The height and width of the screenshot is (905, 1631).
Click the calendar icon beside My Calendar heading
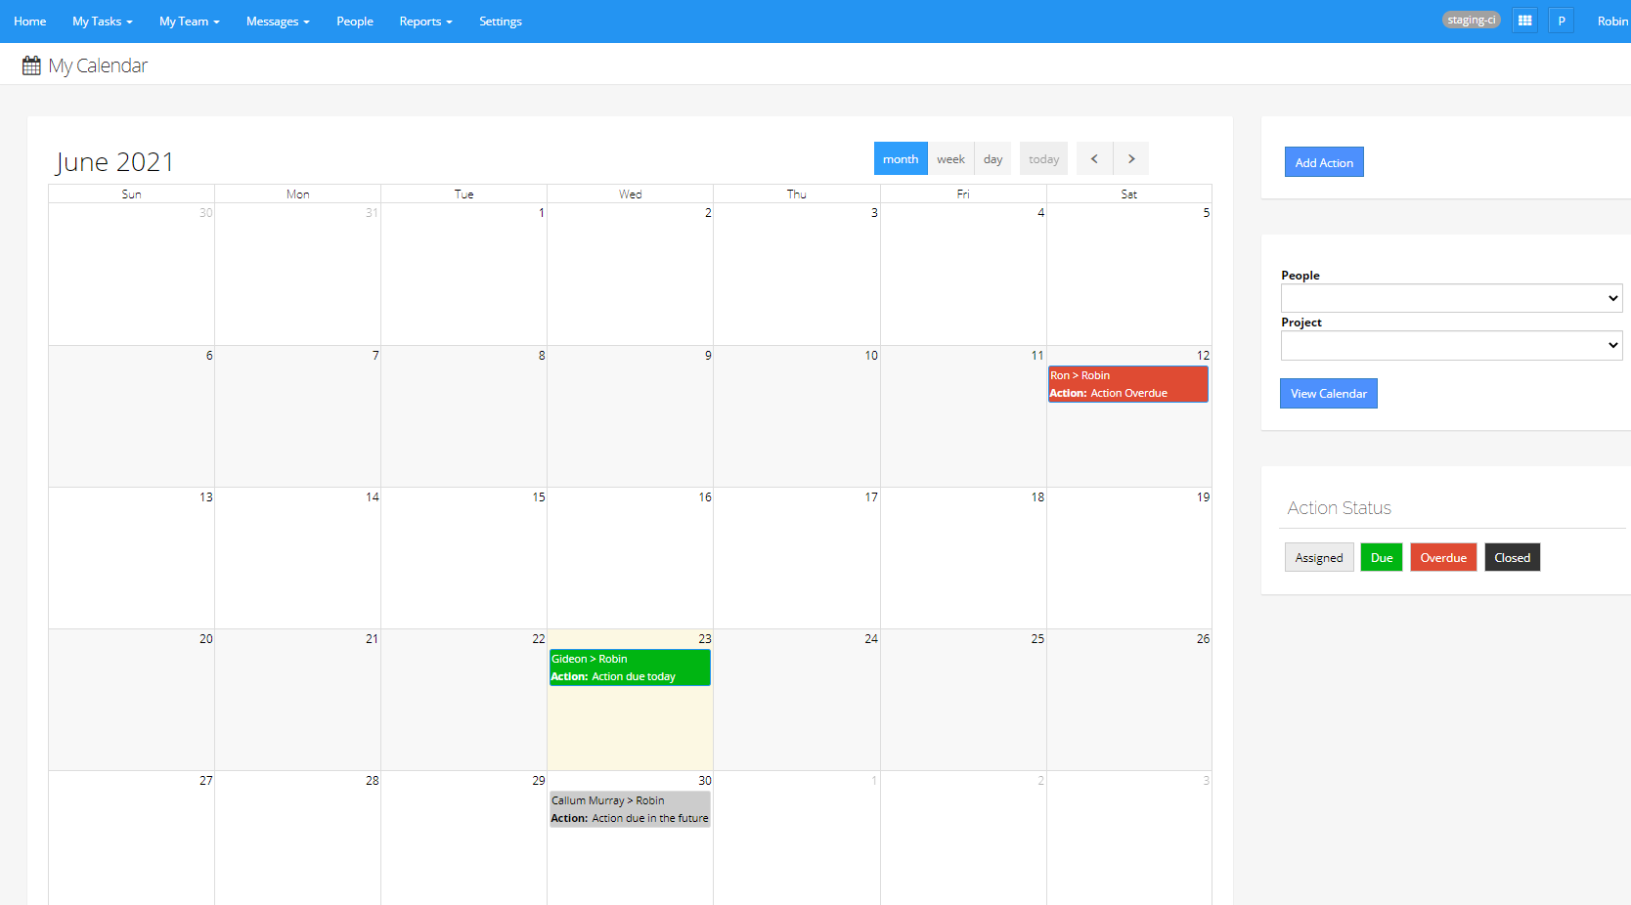(30, 65)
